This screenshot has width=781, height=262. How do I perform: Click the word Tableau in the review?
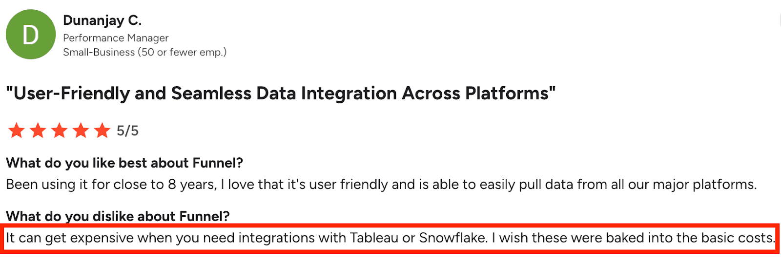(x=374, y=238)
